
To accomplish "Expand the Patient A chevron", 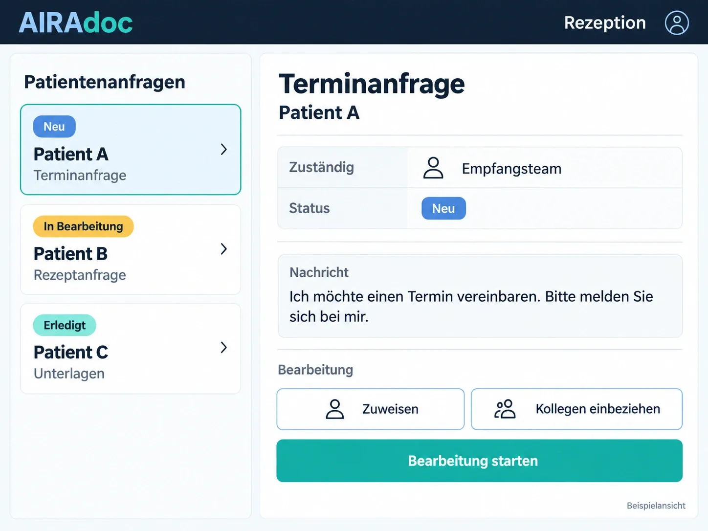I will pyautogui.click(x=224, y=149).
